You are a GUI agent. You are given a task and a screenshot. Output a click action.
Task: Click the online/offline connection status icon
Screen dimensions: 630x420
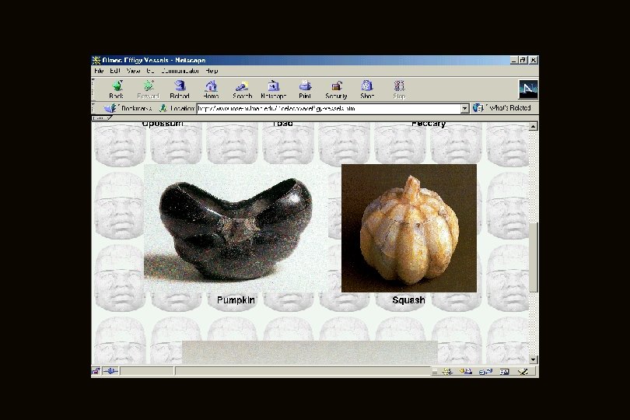(110, 371)
